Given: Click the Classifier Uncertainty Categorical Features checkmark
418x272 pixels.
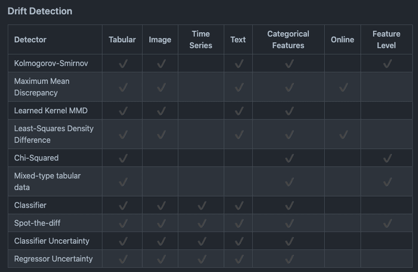Looking at the screenshot, I should point(288,241).
